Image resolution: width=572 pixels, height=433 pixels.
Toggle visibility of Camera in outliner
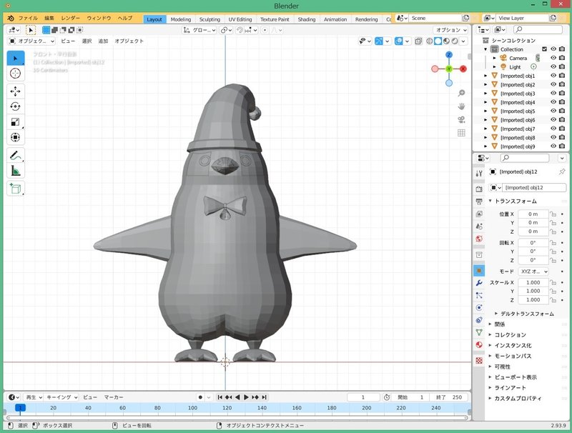click(553, 58)
